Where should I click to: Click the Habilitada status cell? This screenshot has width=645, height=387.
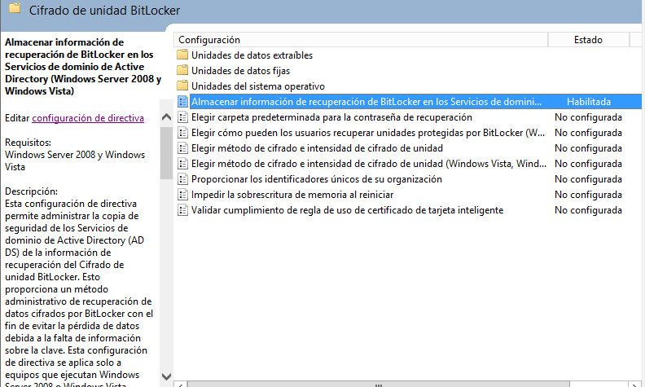point(589,102)
